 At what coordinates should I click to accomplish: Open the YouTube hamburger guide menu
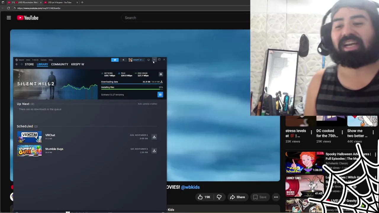[9, 18]
